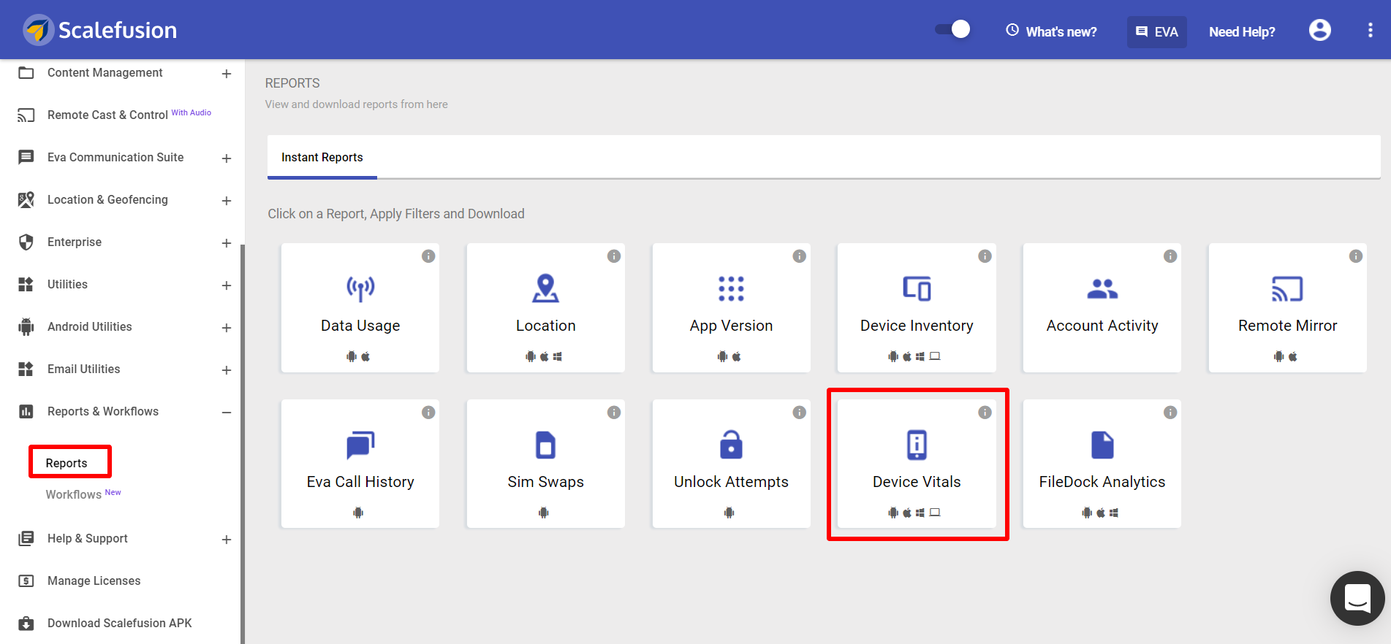This screenshot has width=1391, height=644.
Task: Click the Location & Geofencing map icon
Action: (x=26, y=200)
